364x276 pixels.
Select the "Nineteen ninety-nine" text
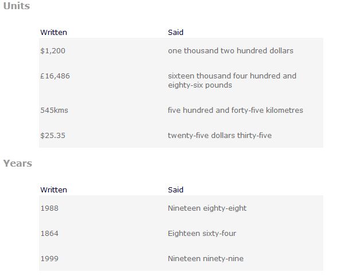[205, 259]
